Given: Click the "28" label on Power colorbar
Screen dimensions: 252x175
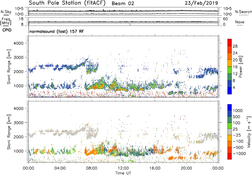Looking at the screenshot, I should click(235, 46).
